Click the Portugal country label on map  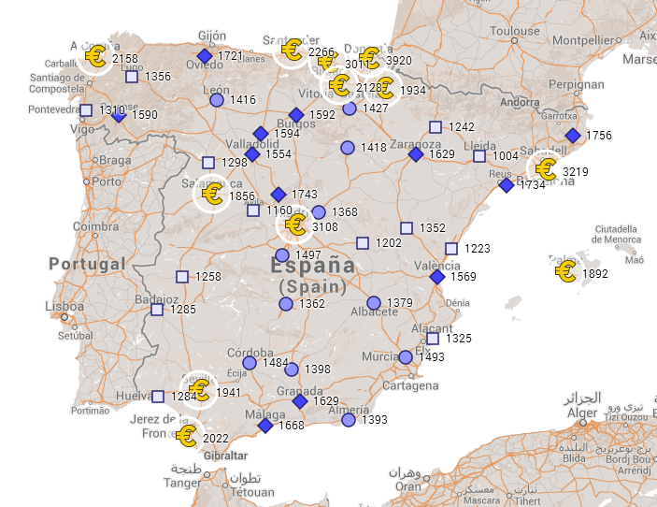87,264
